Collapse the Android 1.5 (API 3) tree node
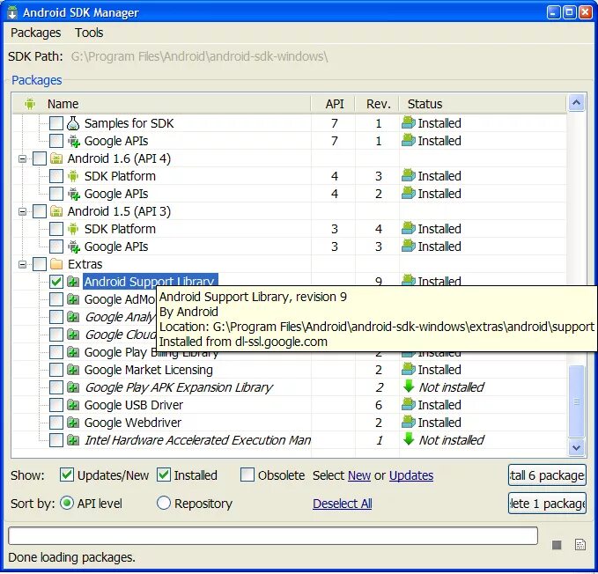The height and width of the screenshot is (574, 598). 23,211
